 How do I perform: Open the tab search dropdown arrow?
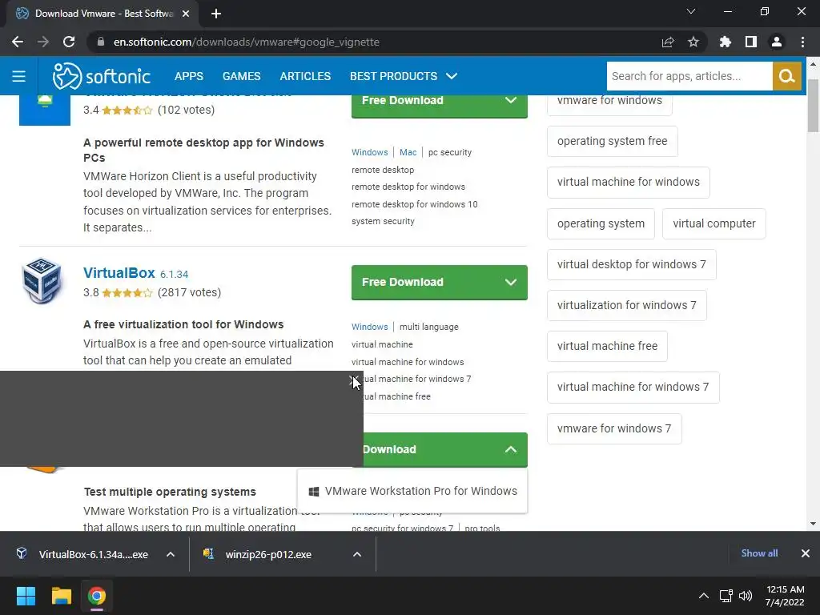pyautogui.click(x=691, y=11)
